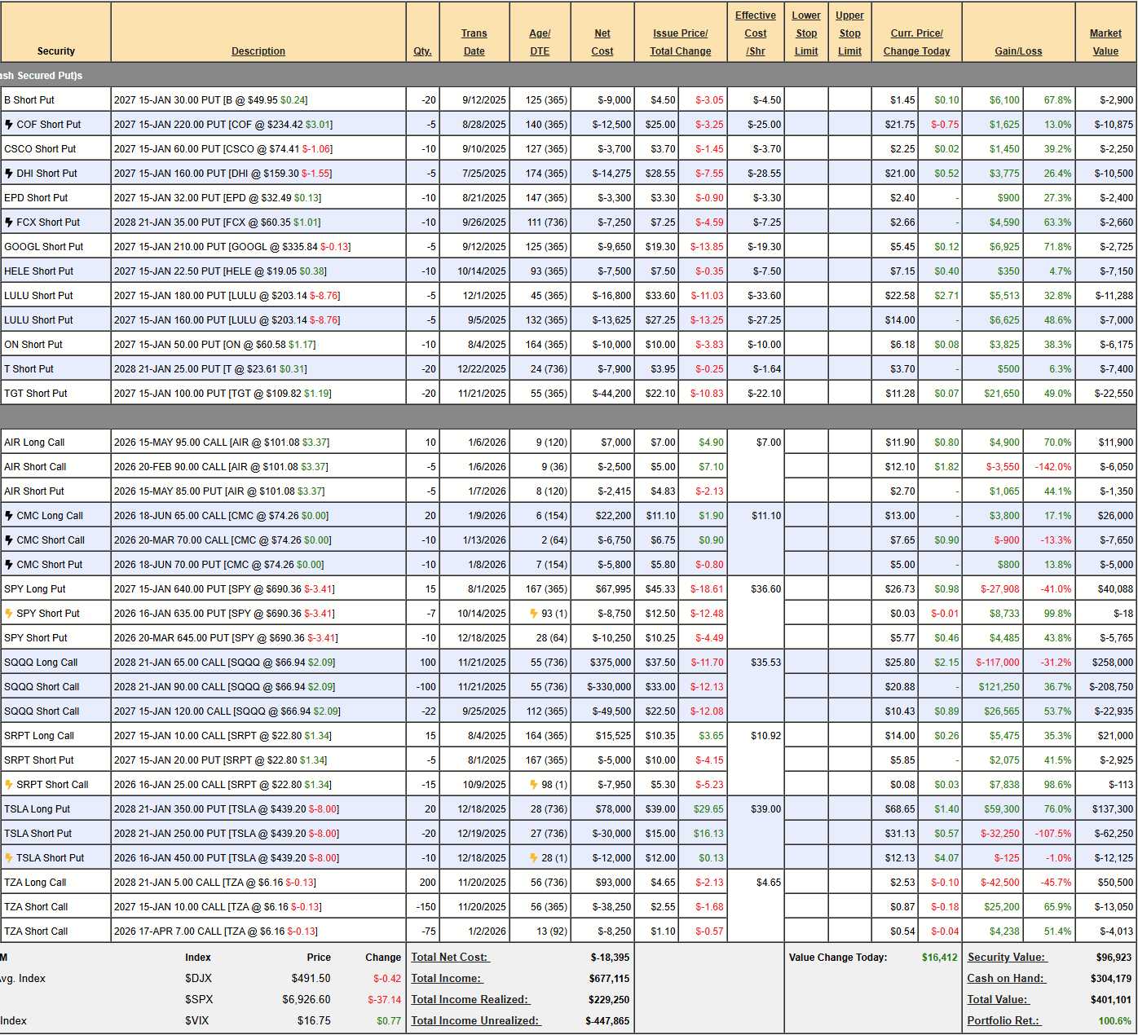Click the yellow bolt beside TSLA Short Put

click(x=9, y=858)
